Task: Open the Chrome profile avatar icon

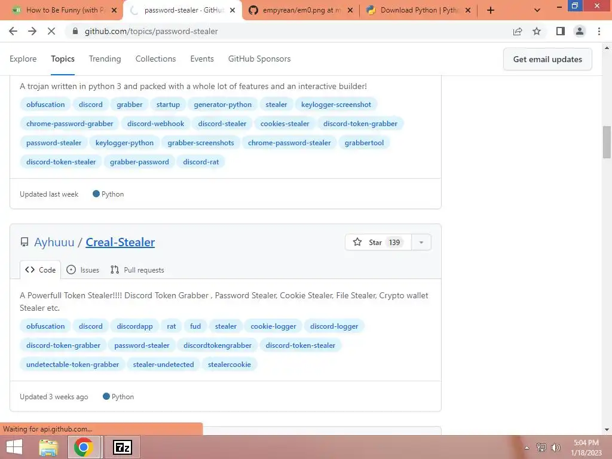Action: [x=580, y=31]
